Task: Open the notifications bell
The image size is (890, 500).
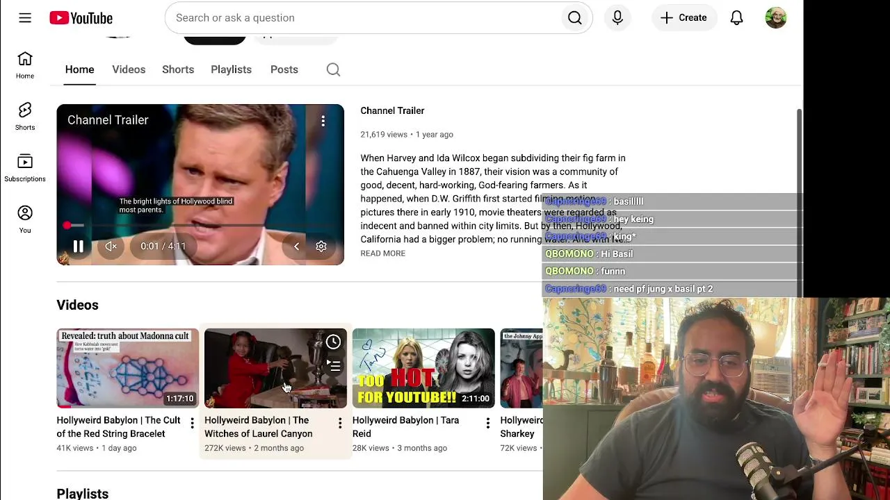Action: point(736,18)
